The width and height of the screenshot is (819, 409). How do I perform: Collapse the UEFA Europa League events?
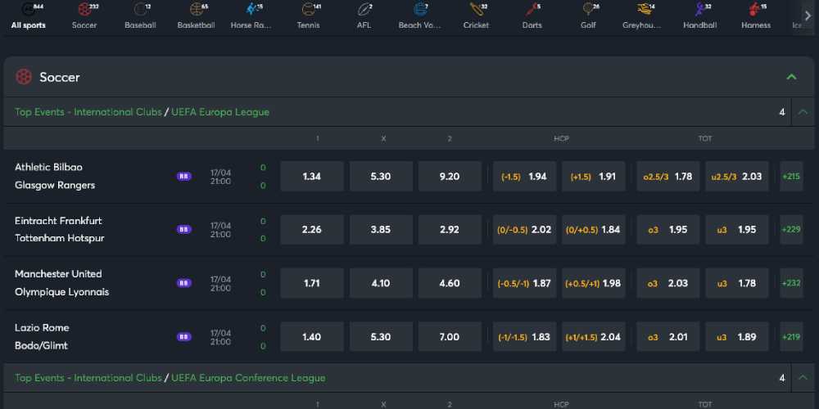click(802, 112)
